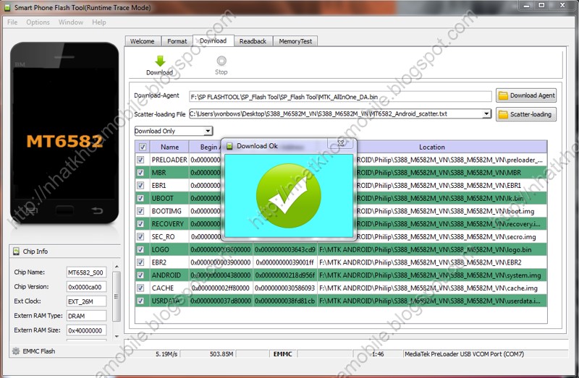
Task: Open the File menu
Action: click(12, 22)
